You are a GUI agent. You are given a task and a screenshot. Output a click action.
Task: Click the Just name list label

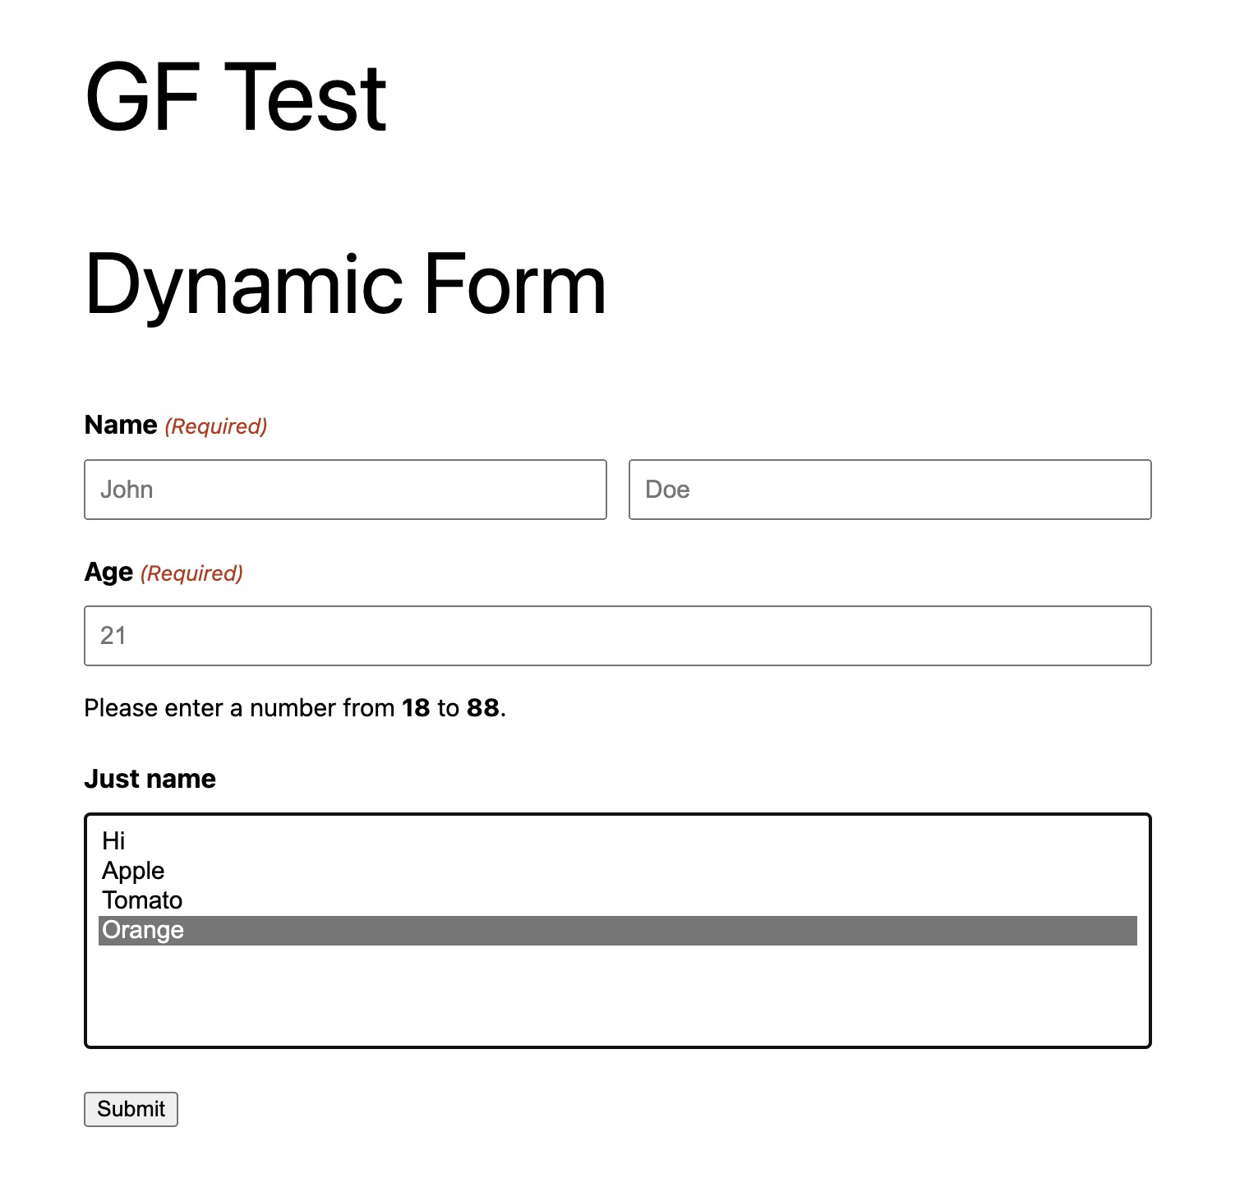click(x=150, y=778)
